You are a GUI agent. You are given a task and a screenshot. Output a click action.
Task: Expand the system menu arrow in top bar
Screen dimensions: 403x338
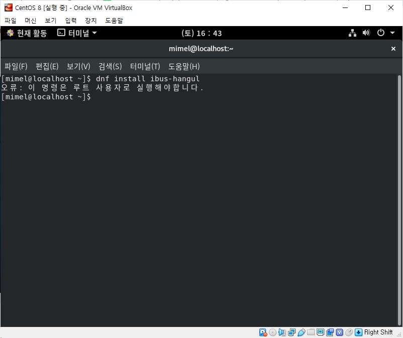(x=392, y=33)
